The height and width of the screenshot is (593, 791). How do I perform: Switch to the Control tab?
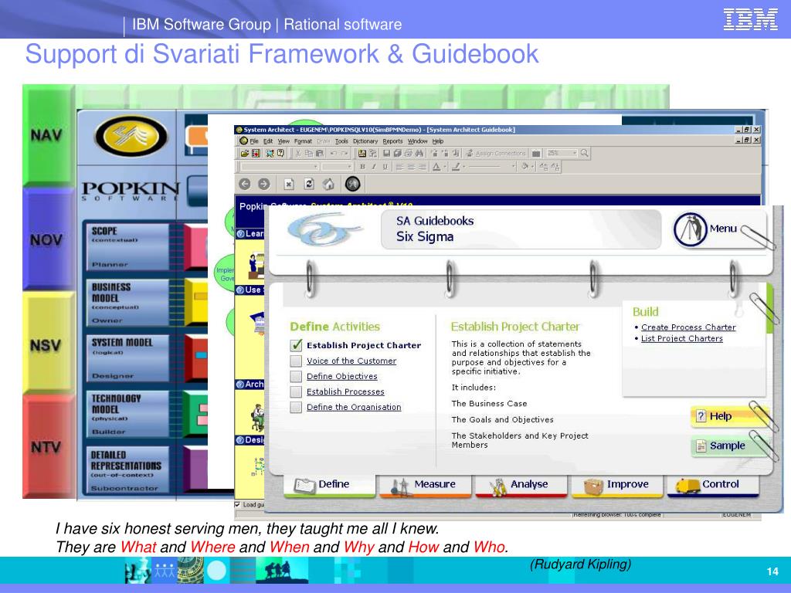coord(712,485)
